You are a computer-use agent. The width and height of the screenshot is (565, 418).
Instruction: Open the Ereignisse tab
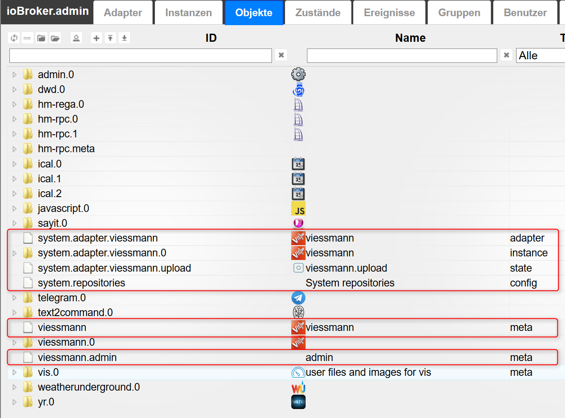(389, 13)
